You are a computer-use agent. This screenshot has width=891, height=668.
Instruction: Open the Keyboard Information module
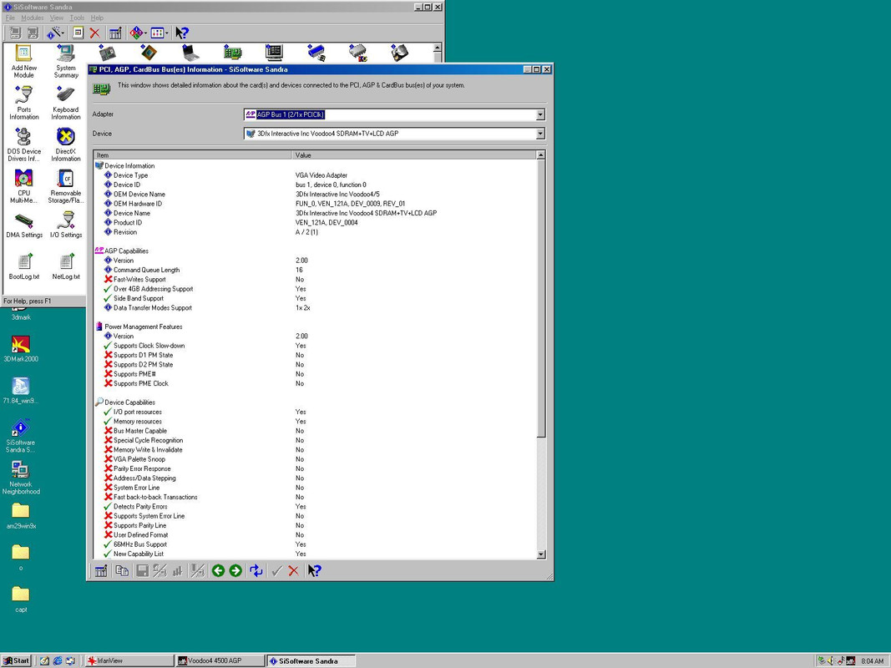pos(65,103)
